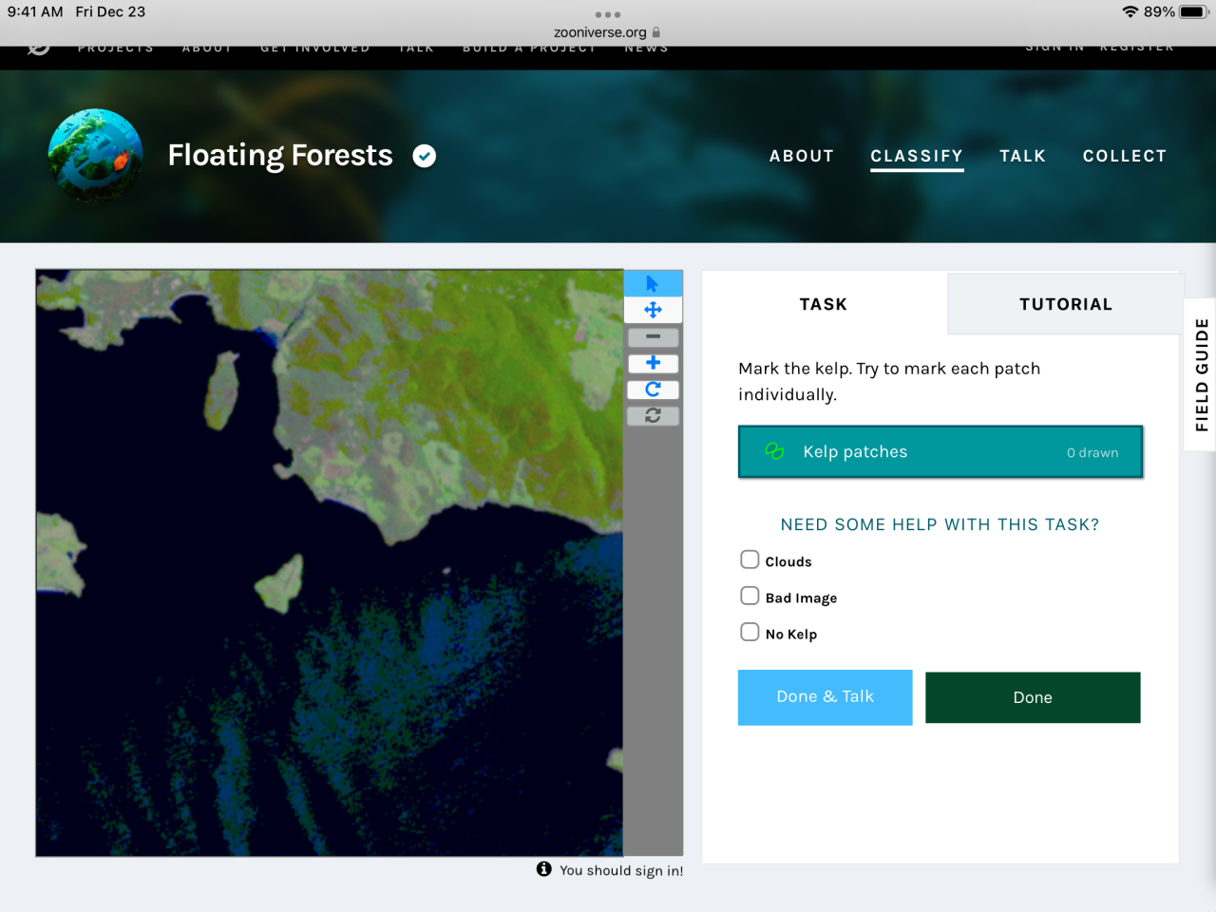Click the verified checkmark badge
The height and width of the screenshot is (912, 1216).
point(425,156)
